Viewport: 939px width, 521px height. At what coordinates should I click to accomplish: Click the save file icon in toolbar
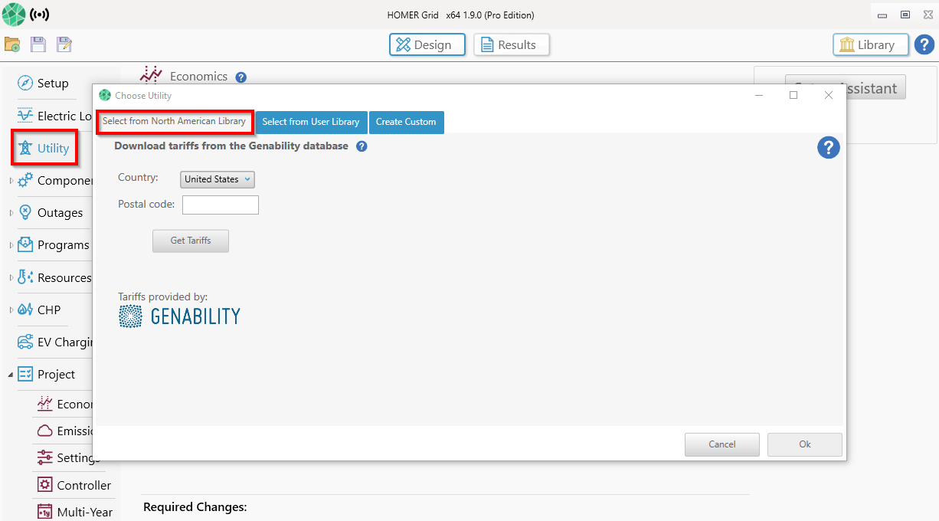[x=38, y=44]
